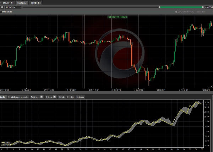Click the clock icon beside the backtest date

click(176, 11)
